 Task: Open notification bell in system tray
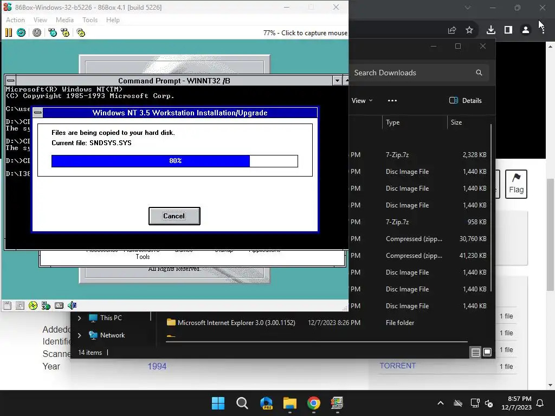click(x=540, y=403)
